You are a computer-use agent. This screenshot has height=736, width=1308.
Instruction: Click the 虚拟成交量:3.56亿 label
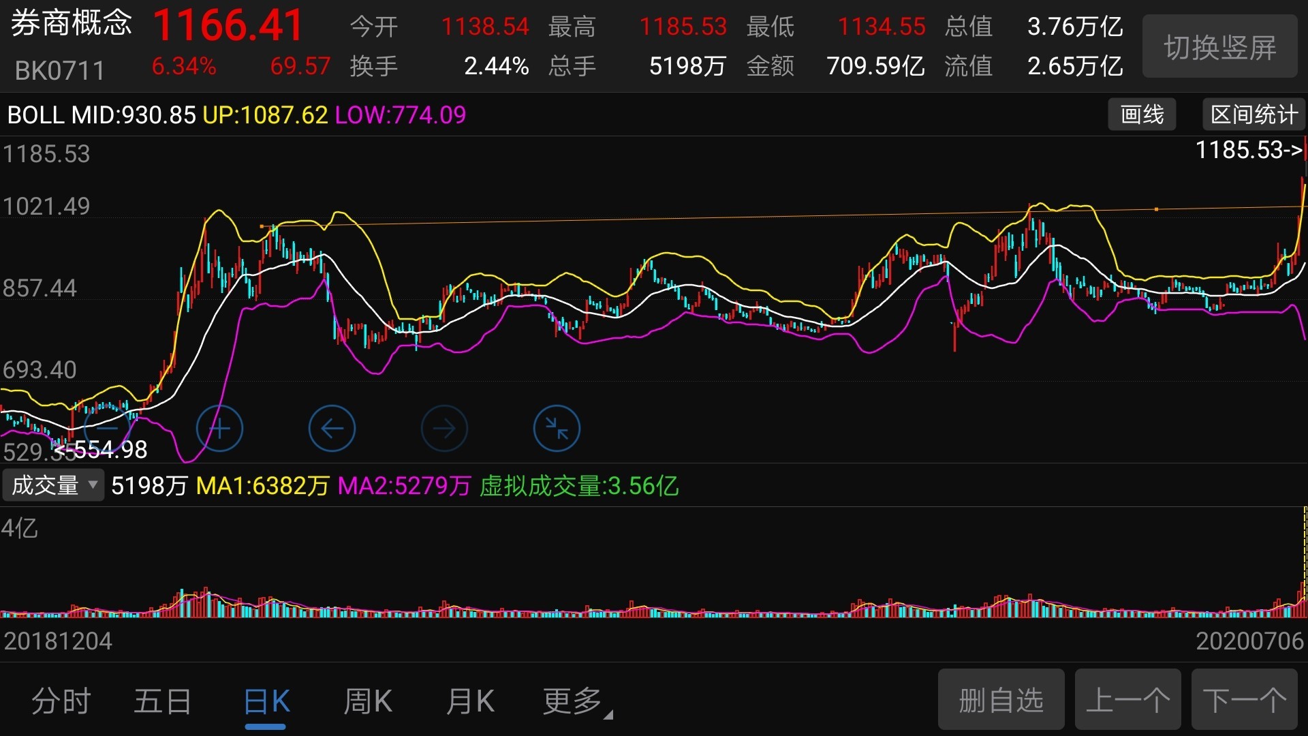[579, 486]
